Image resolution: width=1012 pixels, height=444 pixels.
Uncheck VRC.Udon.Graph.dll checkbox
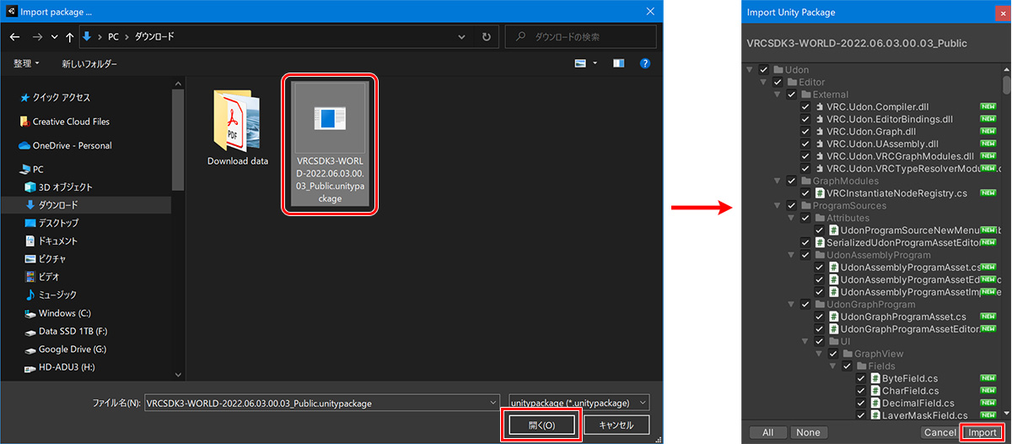pyautogui.click(x=805, y=132)
